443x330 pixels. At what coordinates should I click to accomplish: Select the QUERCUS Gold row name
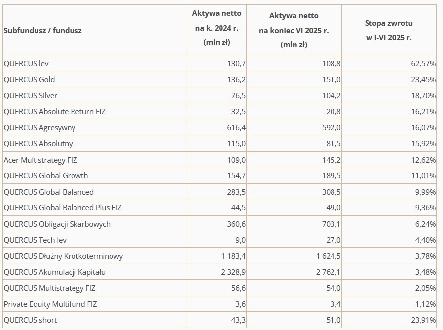29,79
